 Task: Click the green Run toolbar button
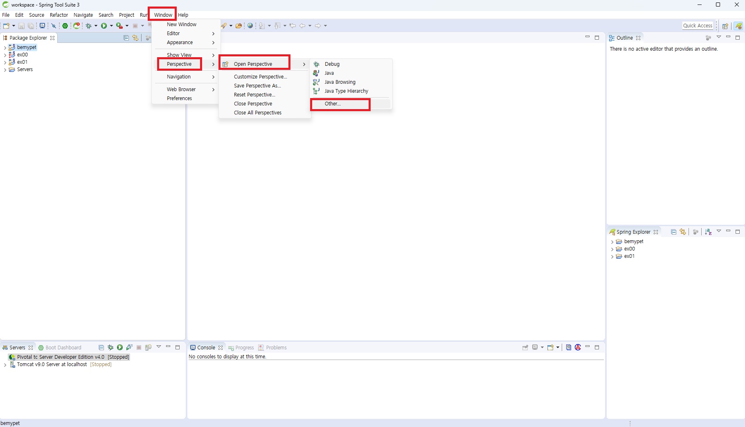coord(104,25)
